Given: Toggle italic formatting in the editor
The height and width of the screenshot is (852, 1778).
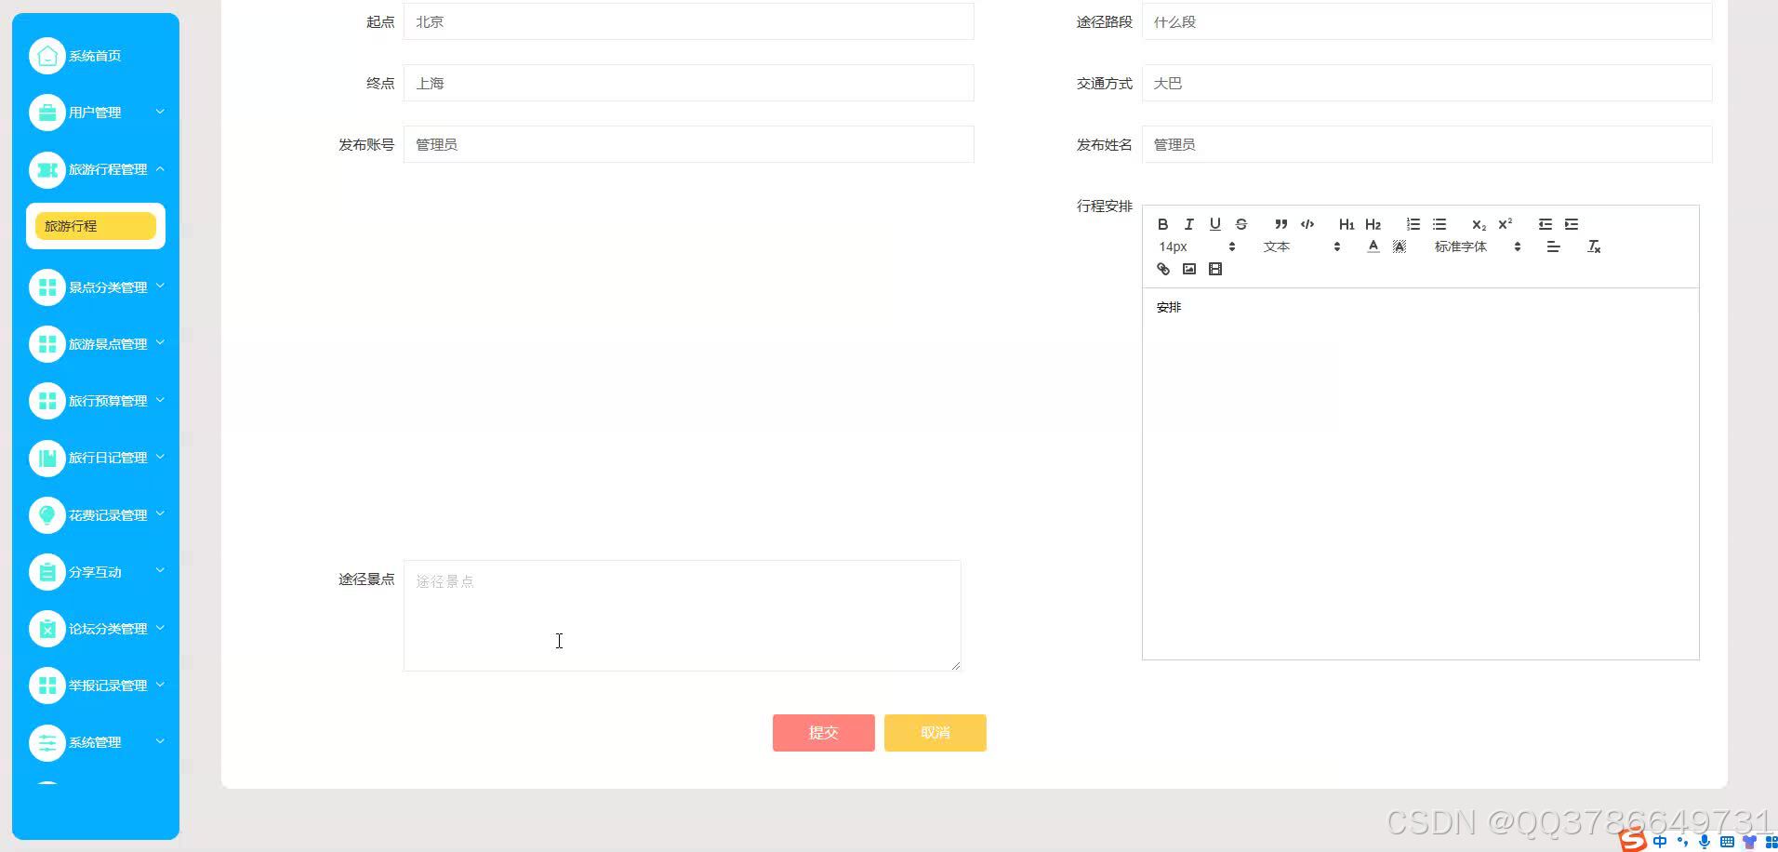Looking at the screenshot, I should [x=1188, y=224].
